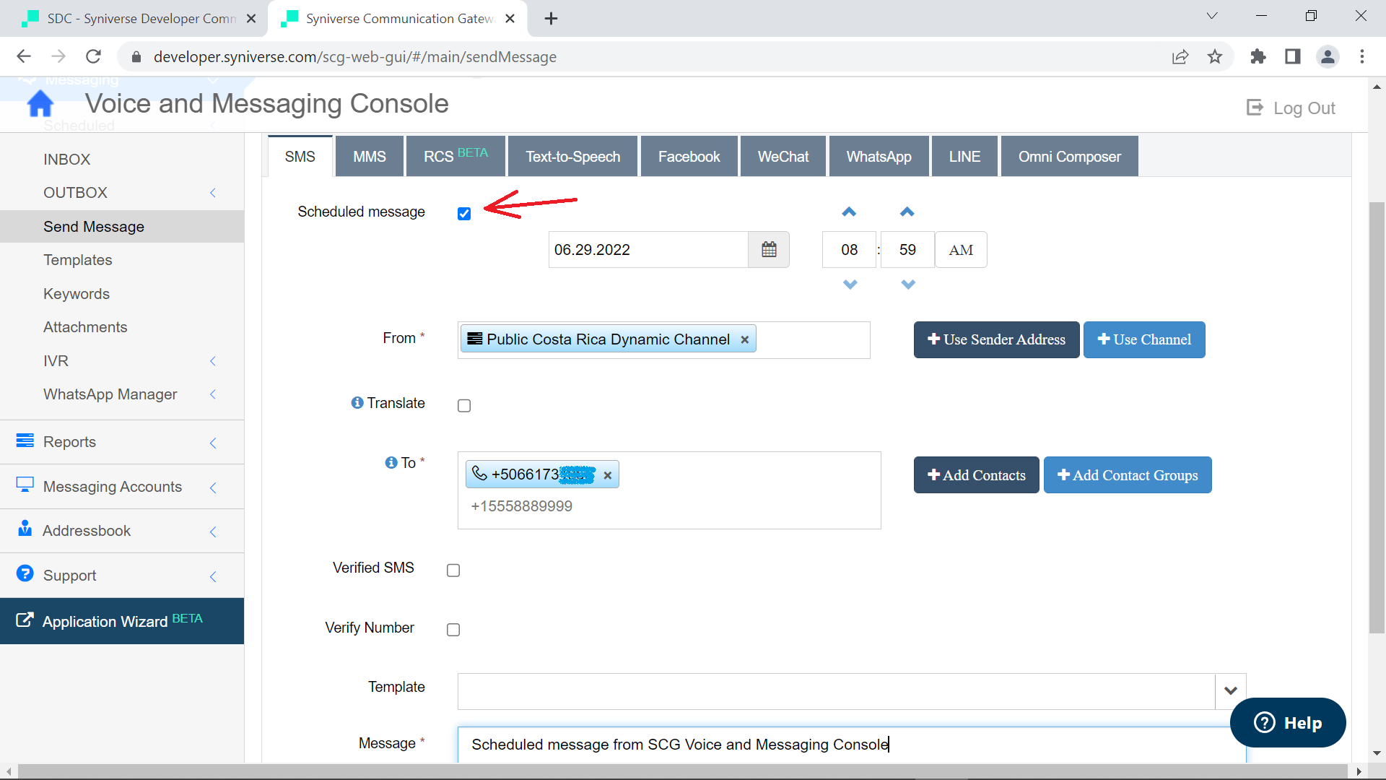This screenshot has width=1386, height=780.
Task: Open the Help chat button
Action: coord(1288,722)
